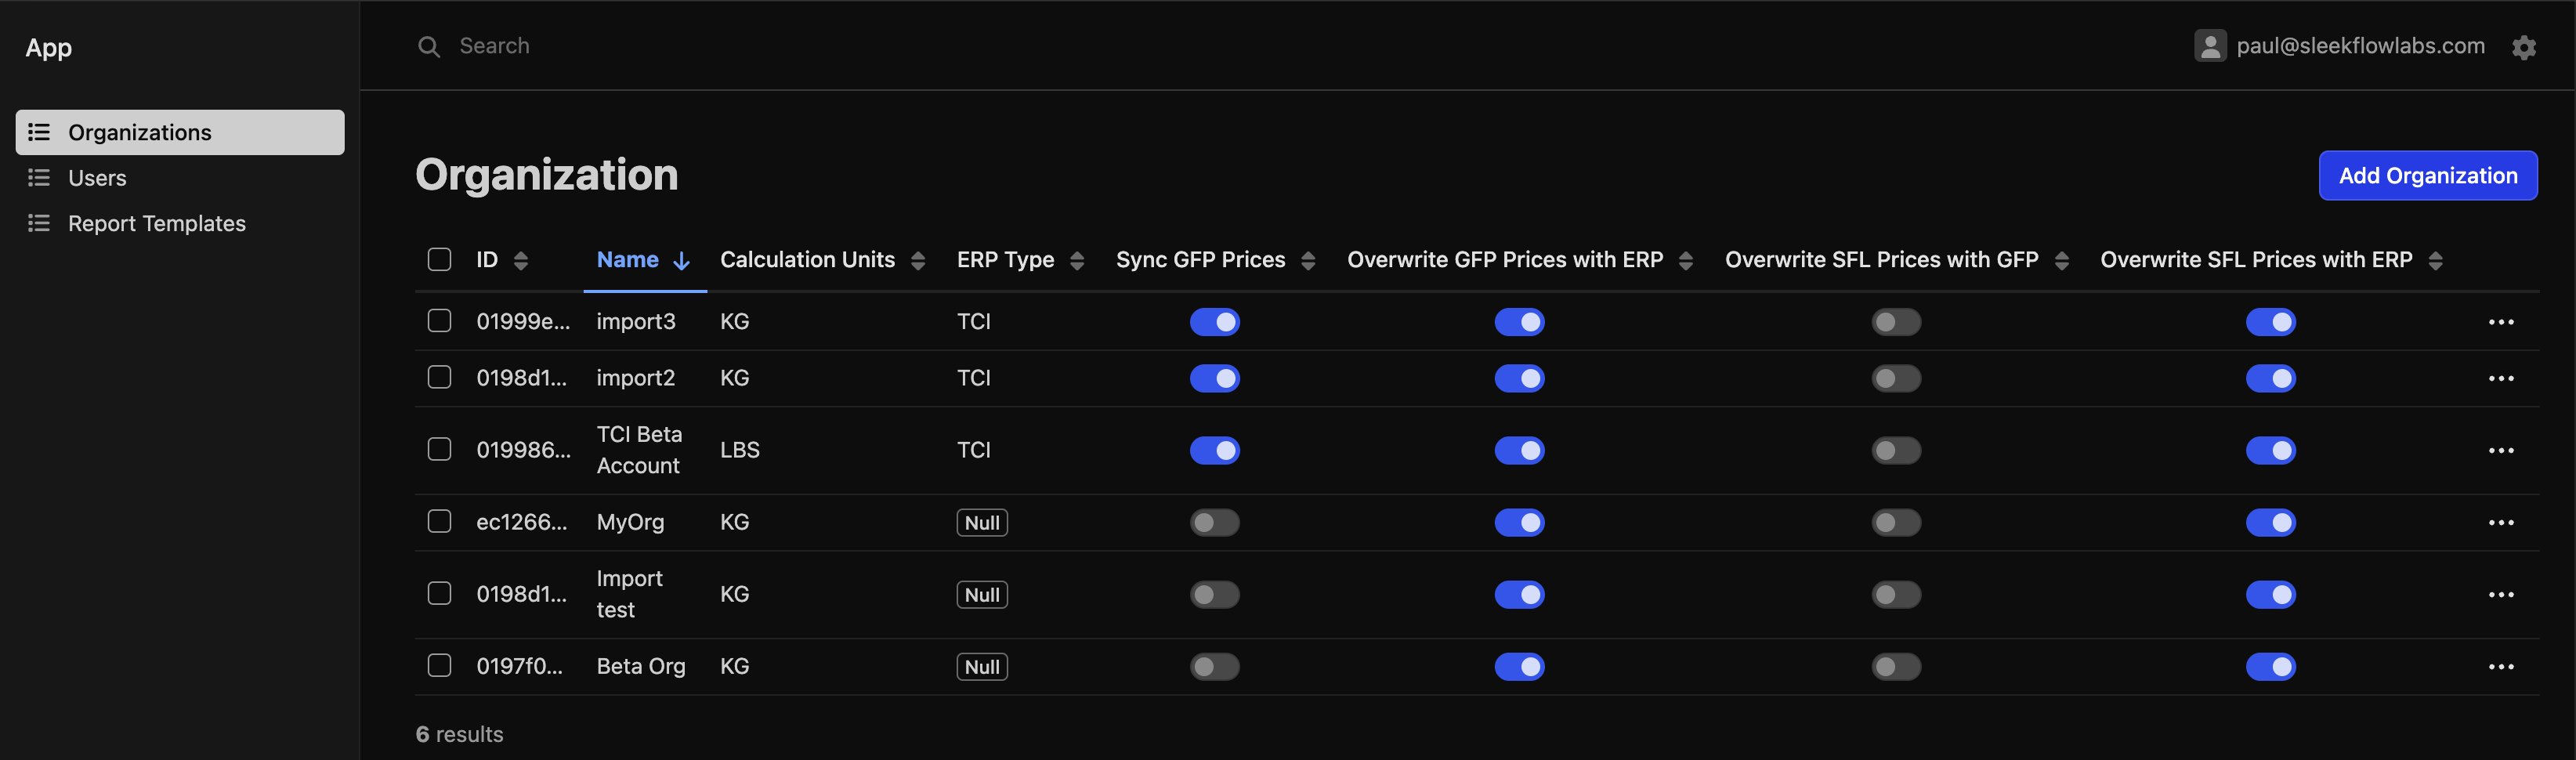Open row actions for import3

2500,322
